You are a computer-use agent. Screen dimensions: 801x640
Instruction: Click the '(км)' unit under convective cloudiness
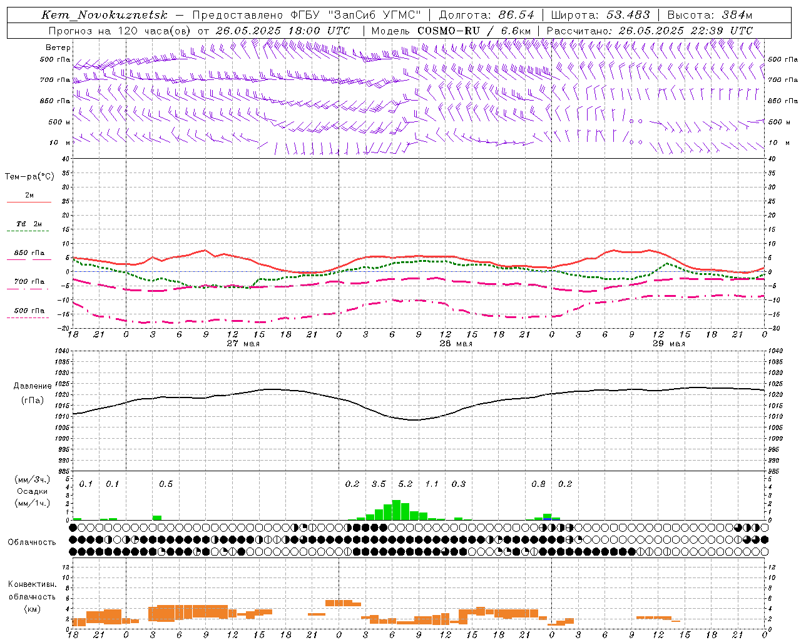point(32,609)
